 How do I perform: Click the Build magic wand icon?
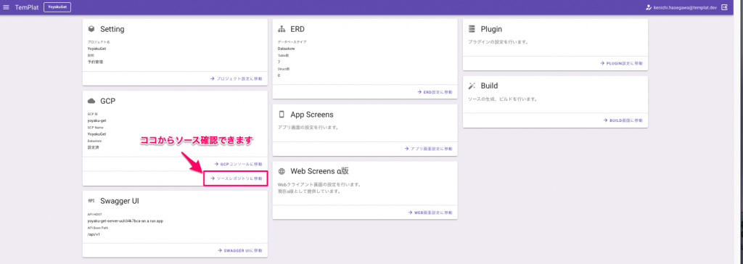tap(471, 86)
